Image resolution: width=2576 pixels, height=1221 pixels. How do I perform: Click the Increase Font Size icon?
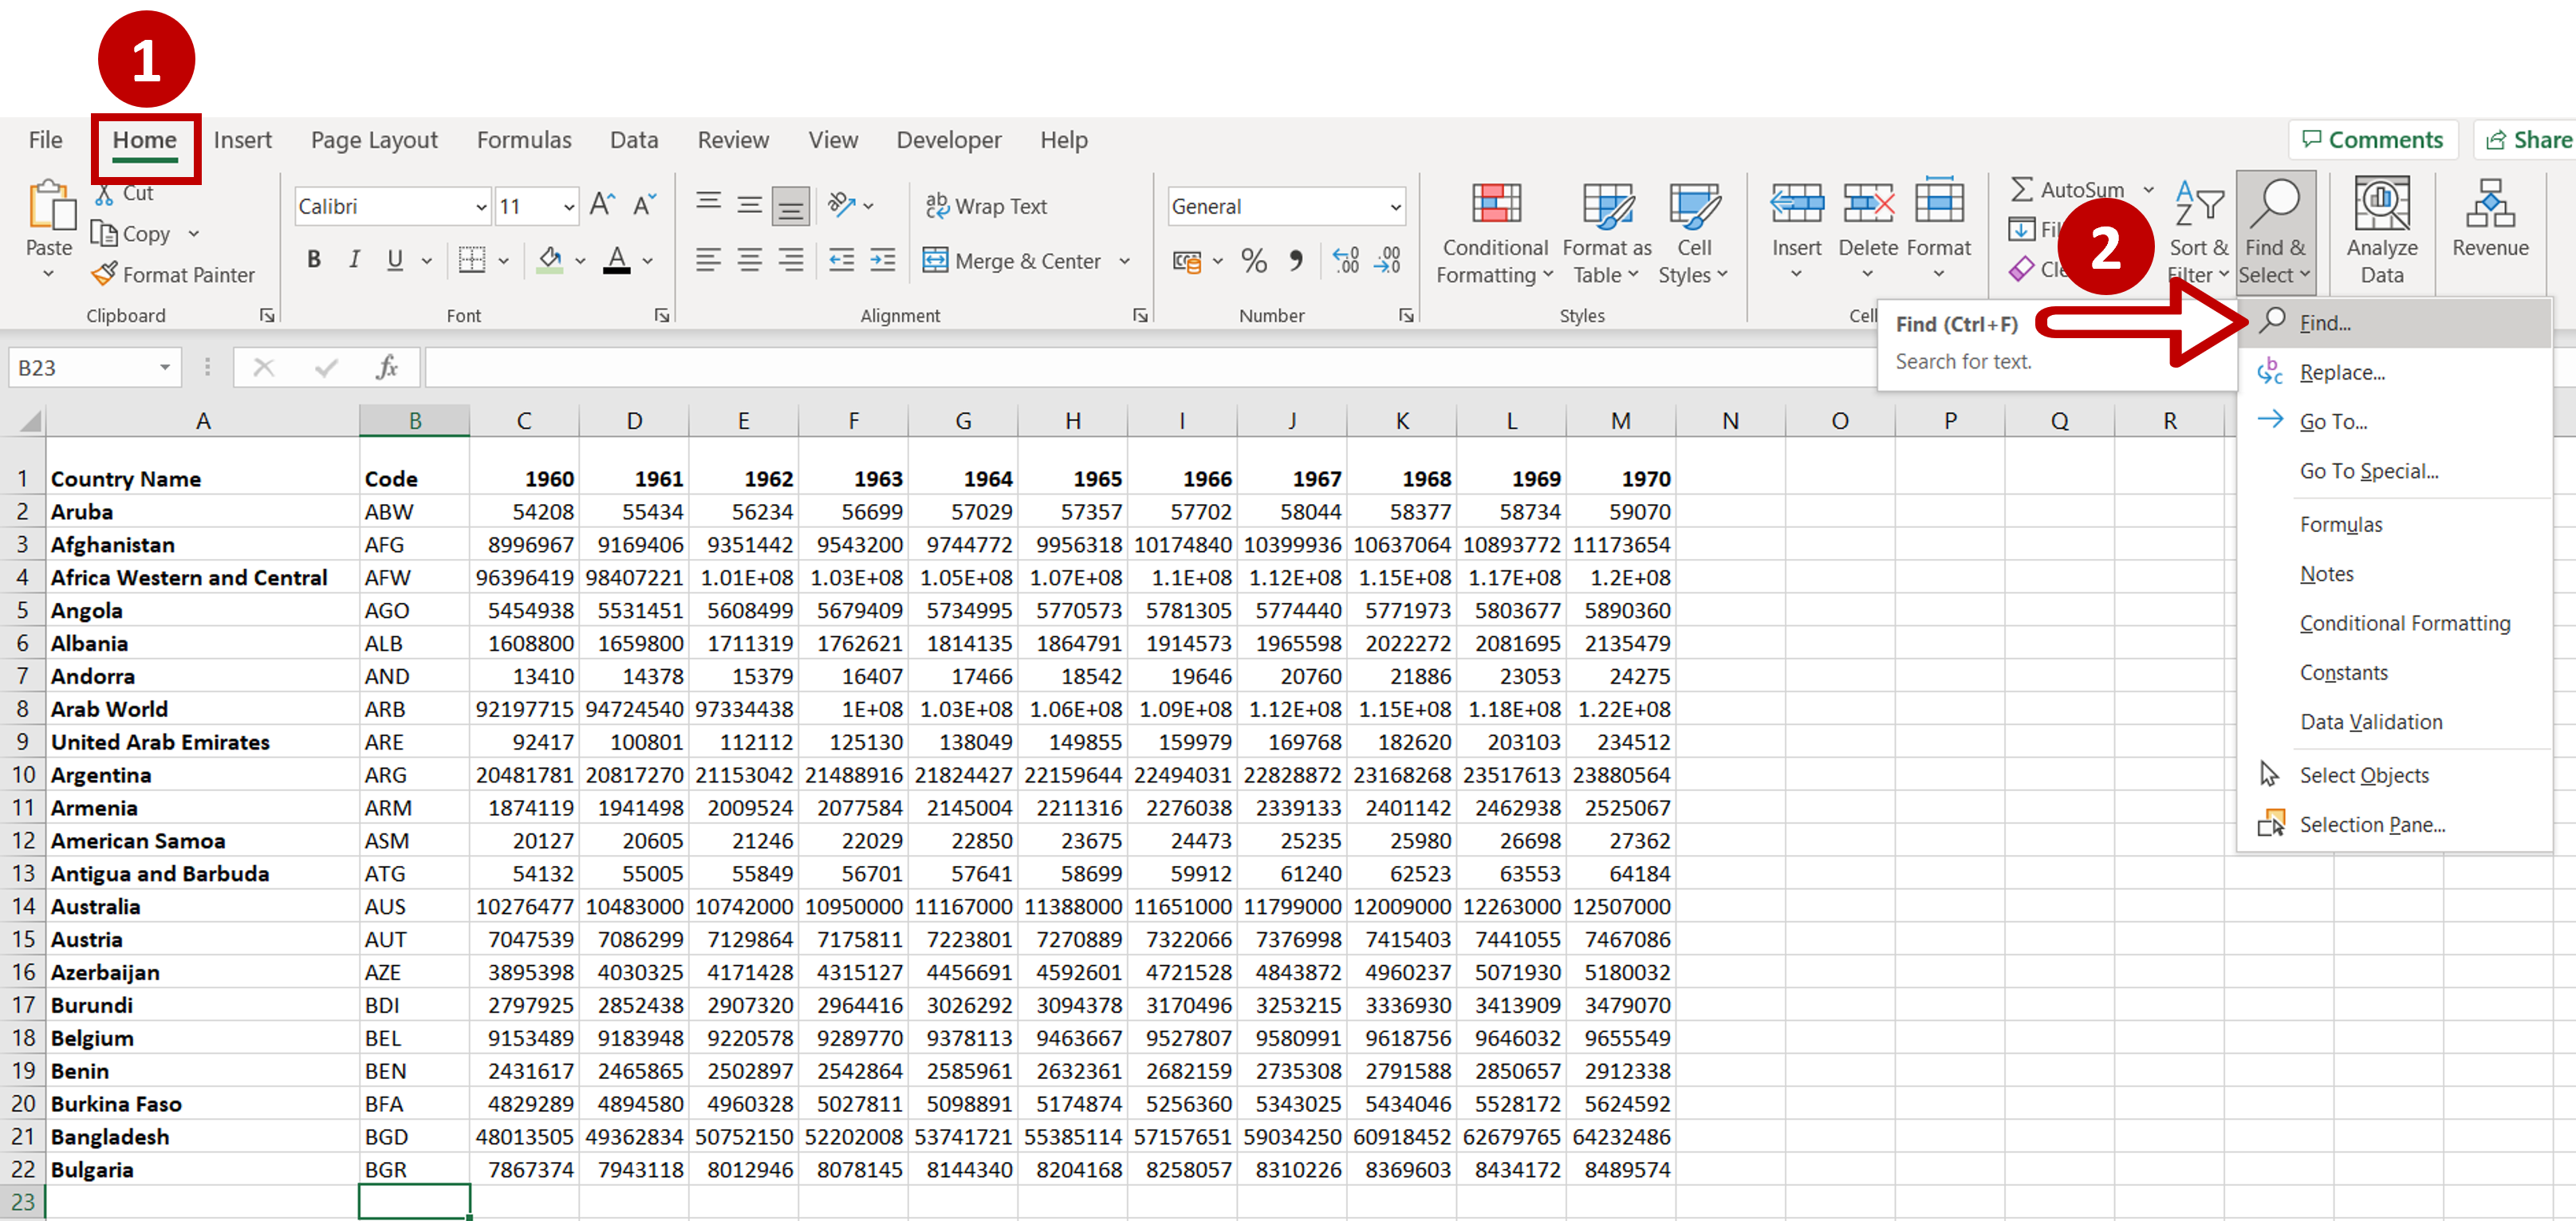coord(602,206)
